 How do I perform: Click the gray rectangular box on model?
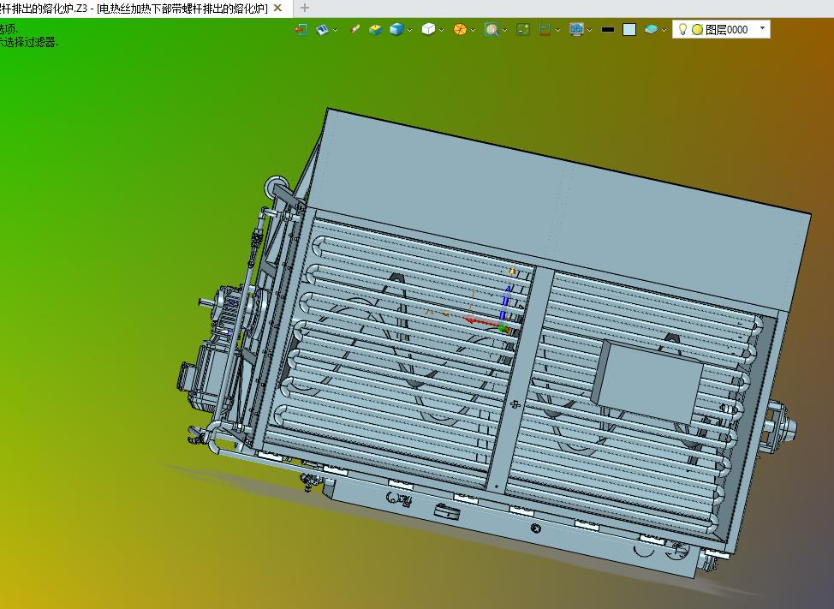646,380
